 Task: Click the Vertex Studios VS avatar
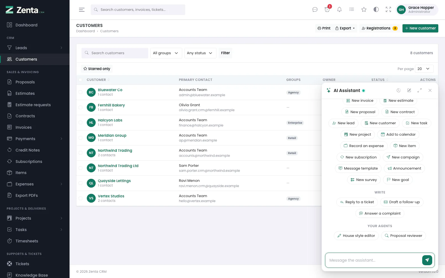tap(91, 198)
